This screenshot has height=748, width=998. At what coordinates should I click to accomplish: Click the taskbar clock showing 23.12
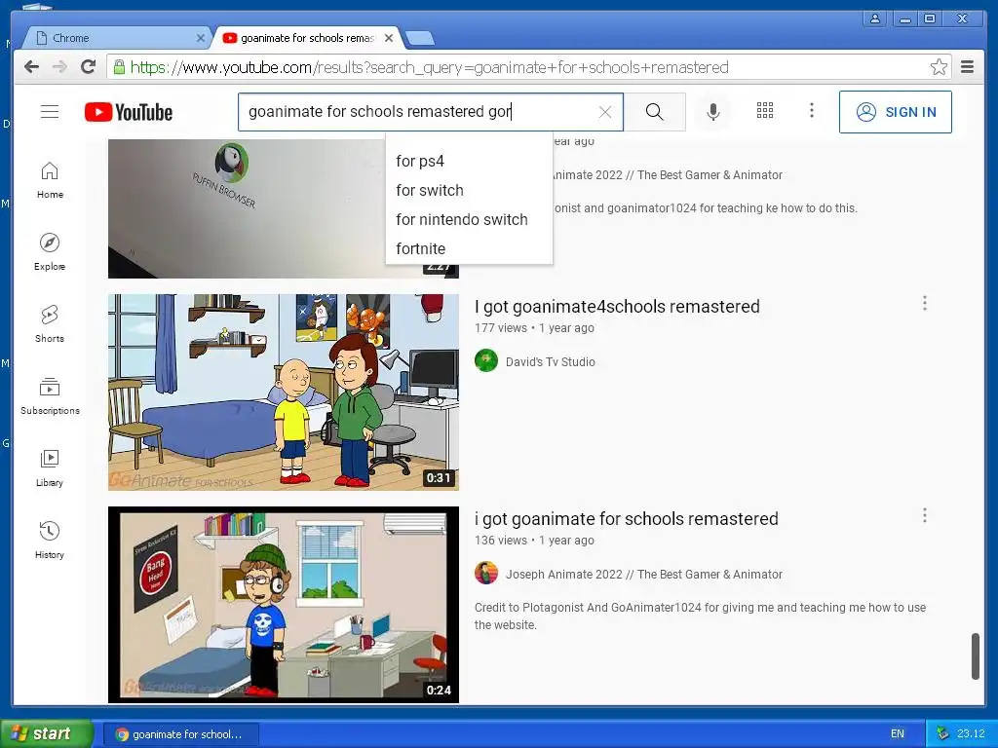pos(971,734)
